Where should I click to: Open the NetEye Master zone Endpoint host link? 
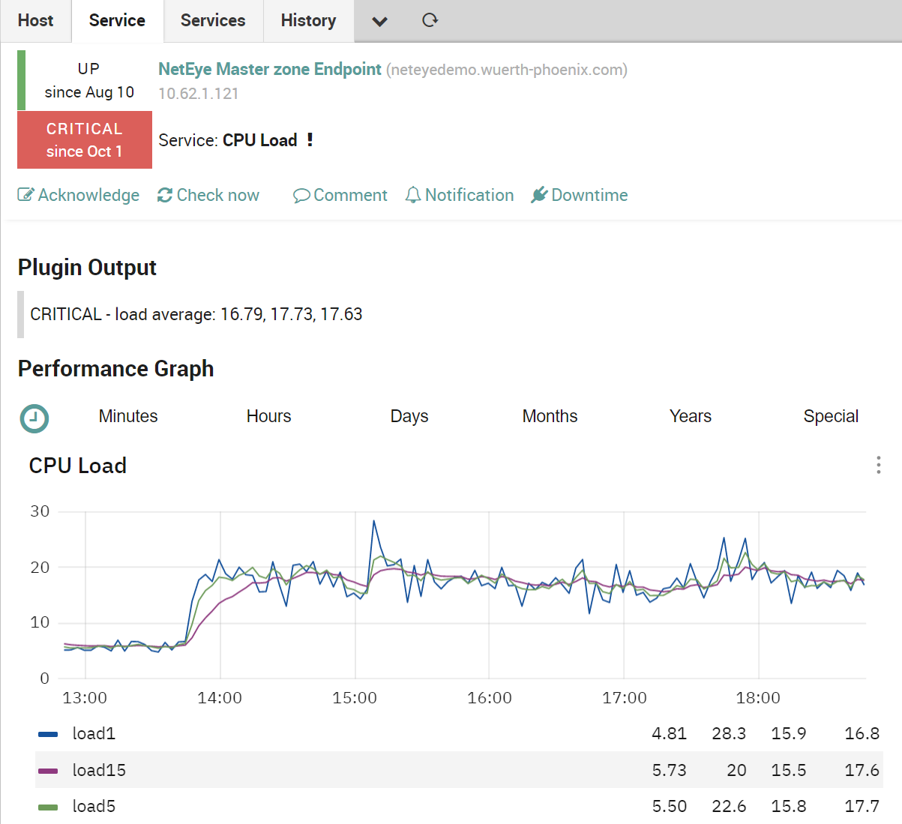[269, 68]
